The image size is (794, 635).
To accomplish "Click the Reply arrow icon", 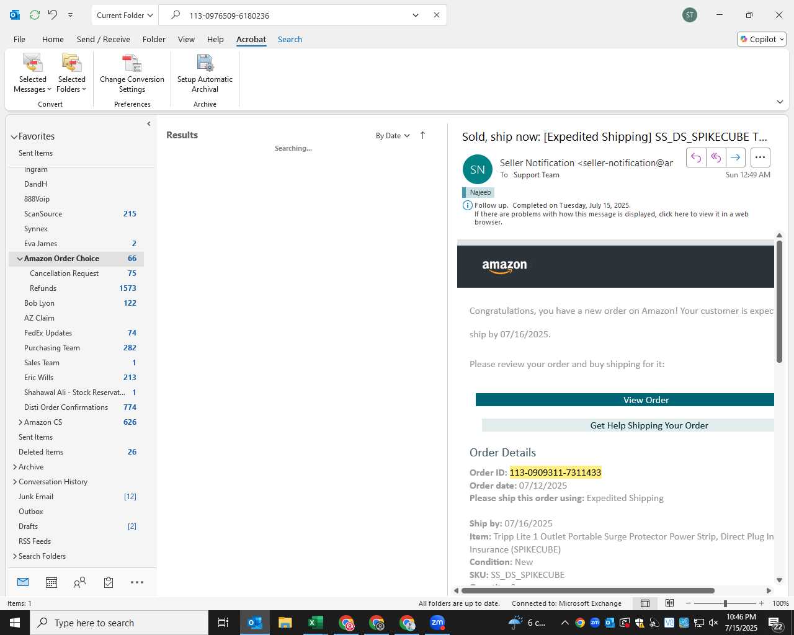I will tap(696, 158).
